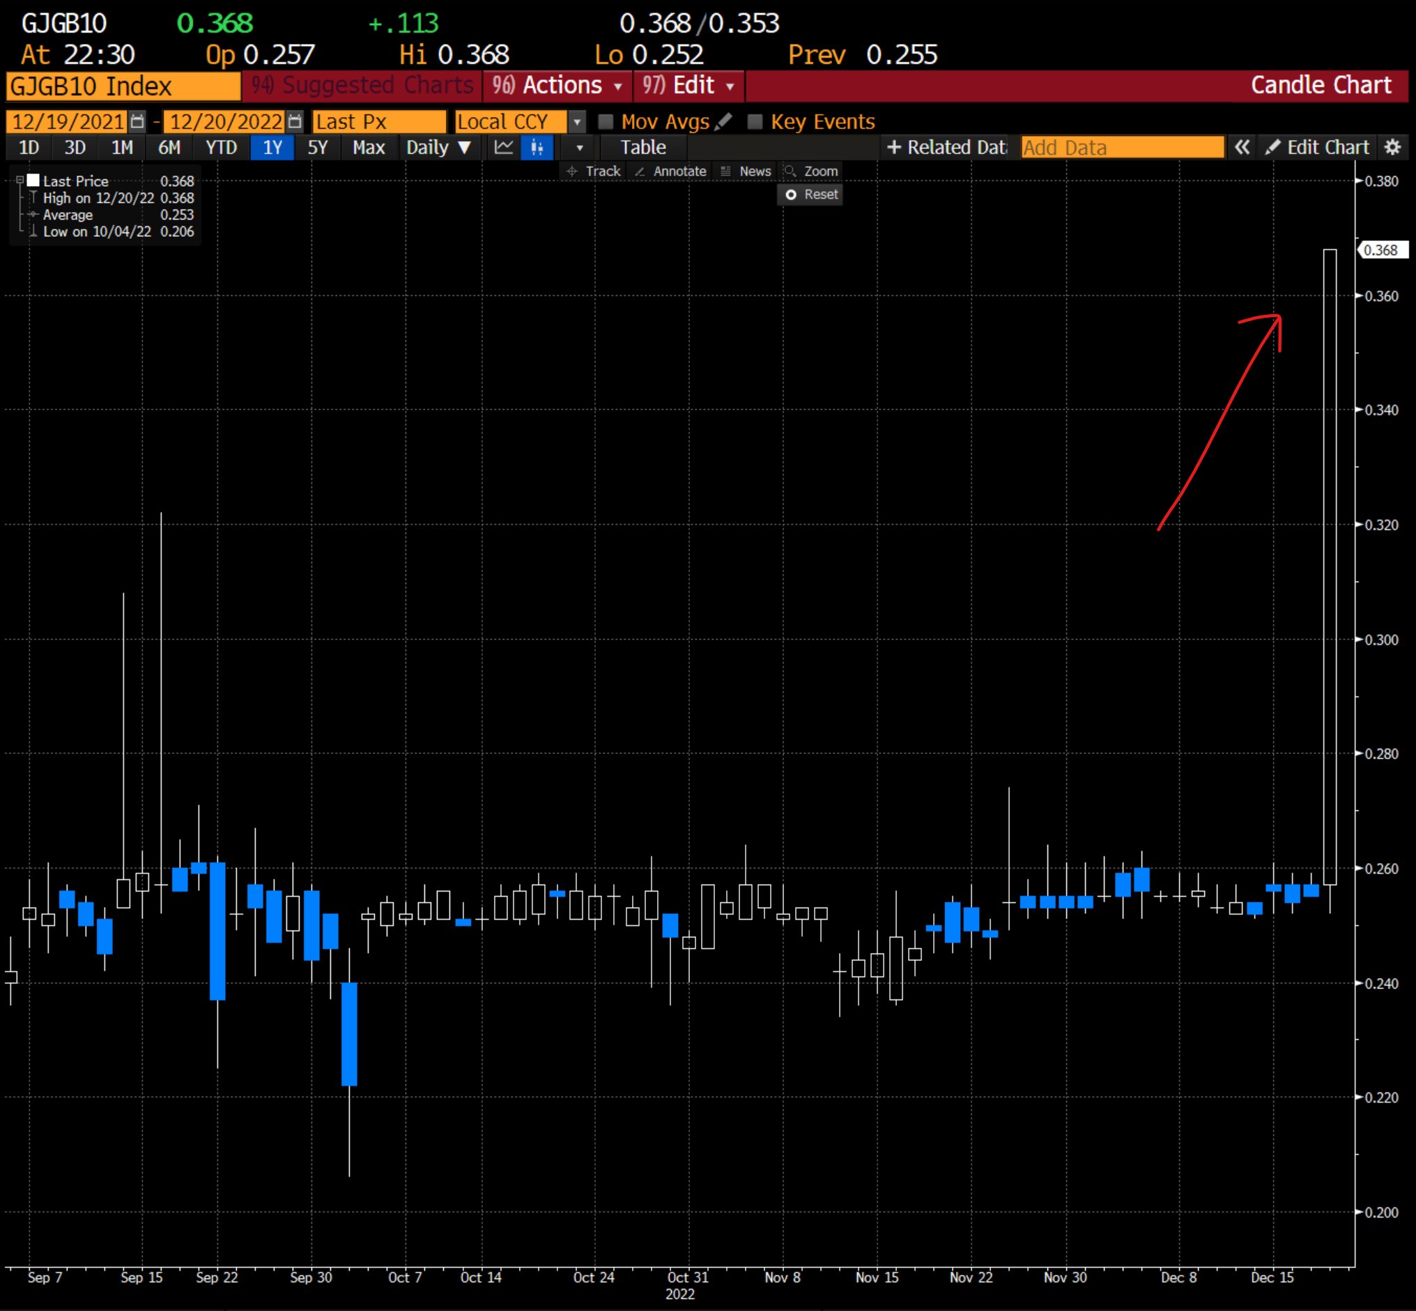Open the end date calendar picker
The height and width of the screenshot is (1311, 1416).
(x=295, y=121)
